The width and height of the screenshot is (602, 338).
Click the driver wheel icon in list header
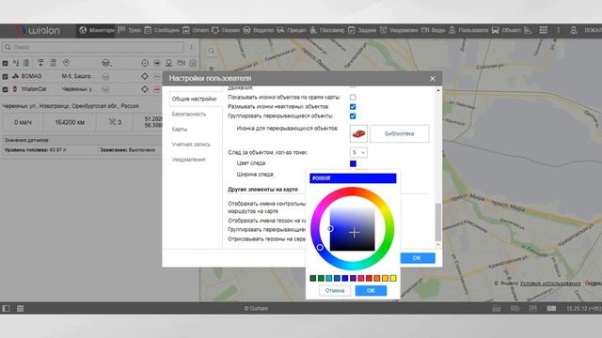106,63
